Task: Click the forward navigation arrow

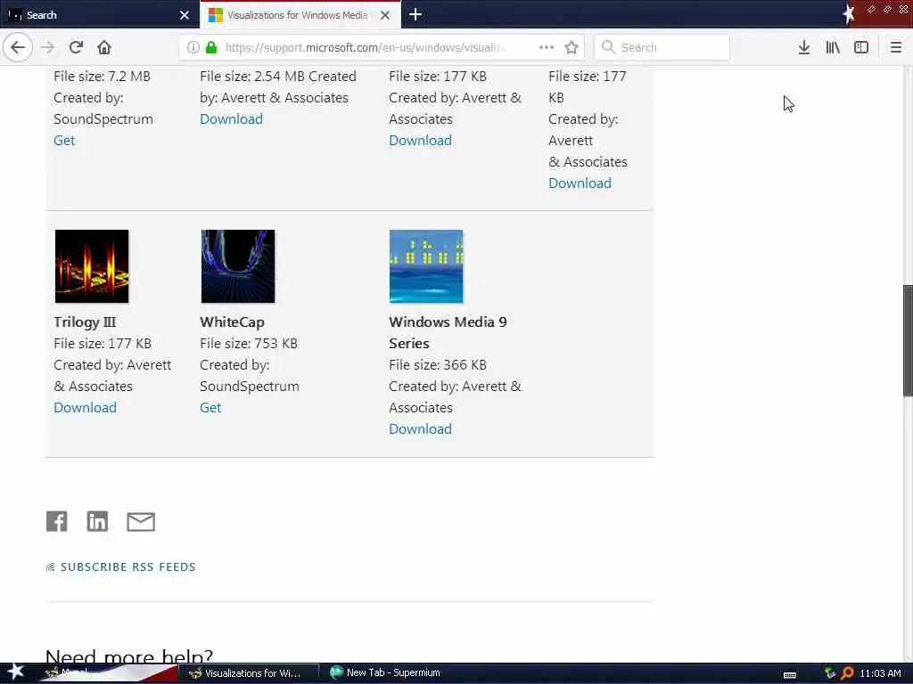Action: 48,47
